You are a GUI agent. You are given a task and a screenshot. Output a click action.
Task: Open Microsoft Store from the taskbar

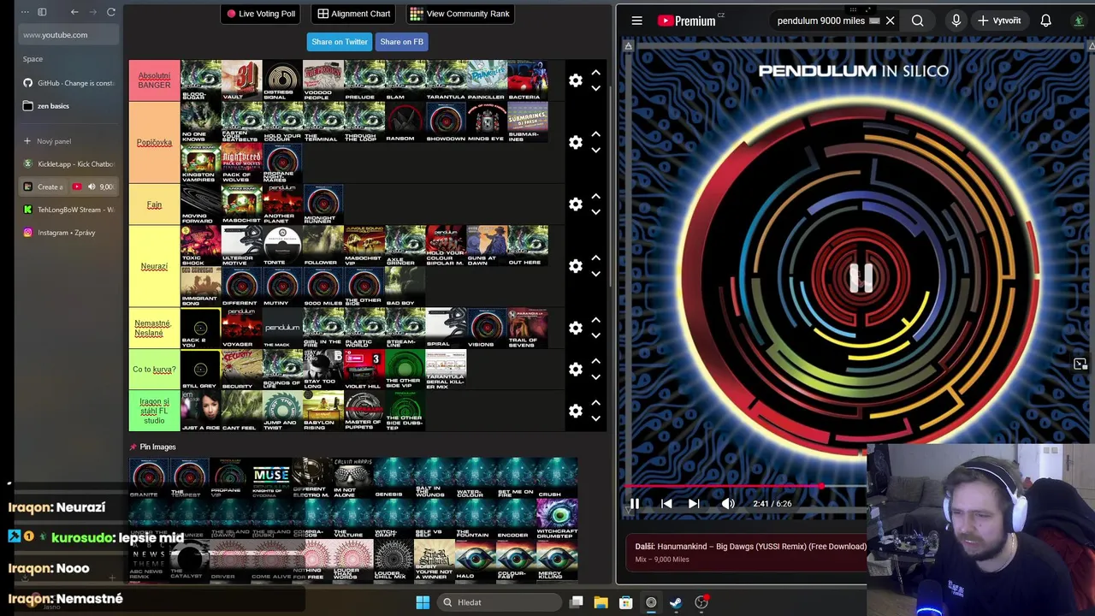pyautogui.click(x=625, y=602)
